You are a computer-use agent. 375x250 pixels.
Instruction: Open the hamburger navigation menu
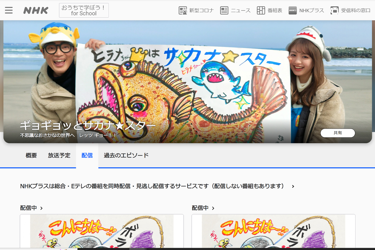pos(9,10)
